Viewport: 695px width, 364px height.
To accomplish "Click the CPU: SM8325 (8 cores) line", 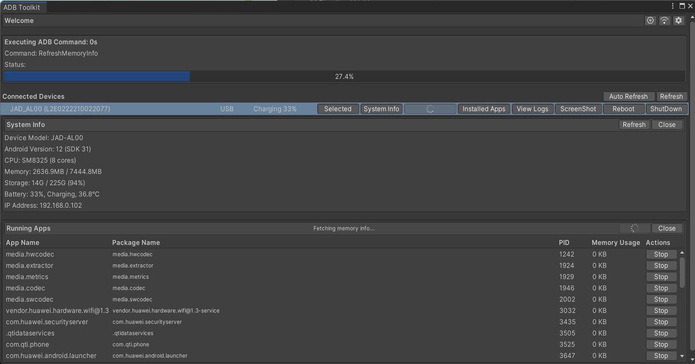I will tap(40, 160).
